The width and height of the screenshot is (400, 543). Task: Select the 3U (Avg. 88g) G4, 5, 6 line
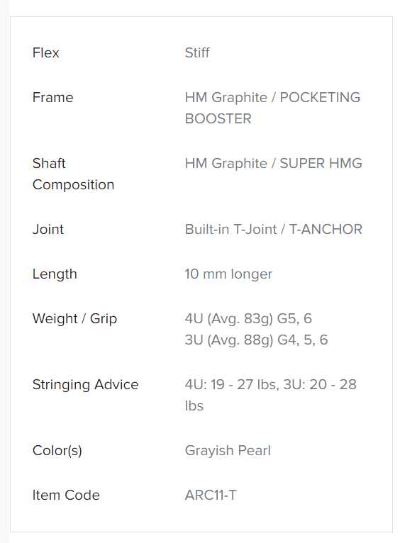tap(256, 340)
